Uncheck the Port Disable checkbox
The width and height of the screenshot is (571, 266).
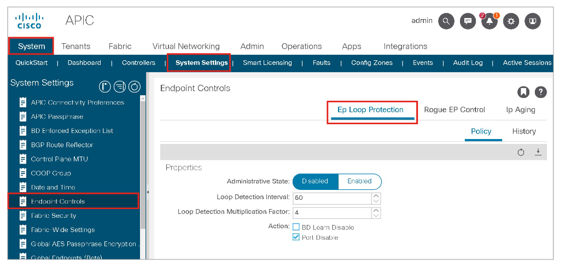[x=296, y=238]
